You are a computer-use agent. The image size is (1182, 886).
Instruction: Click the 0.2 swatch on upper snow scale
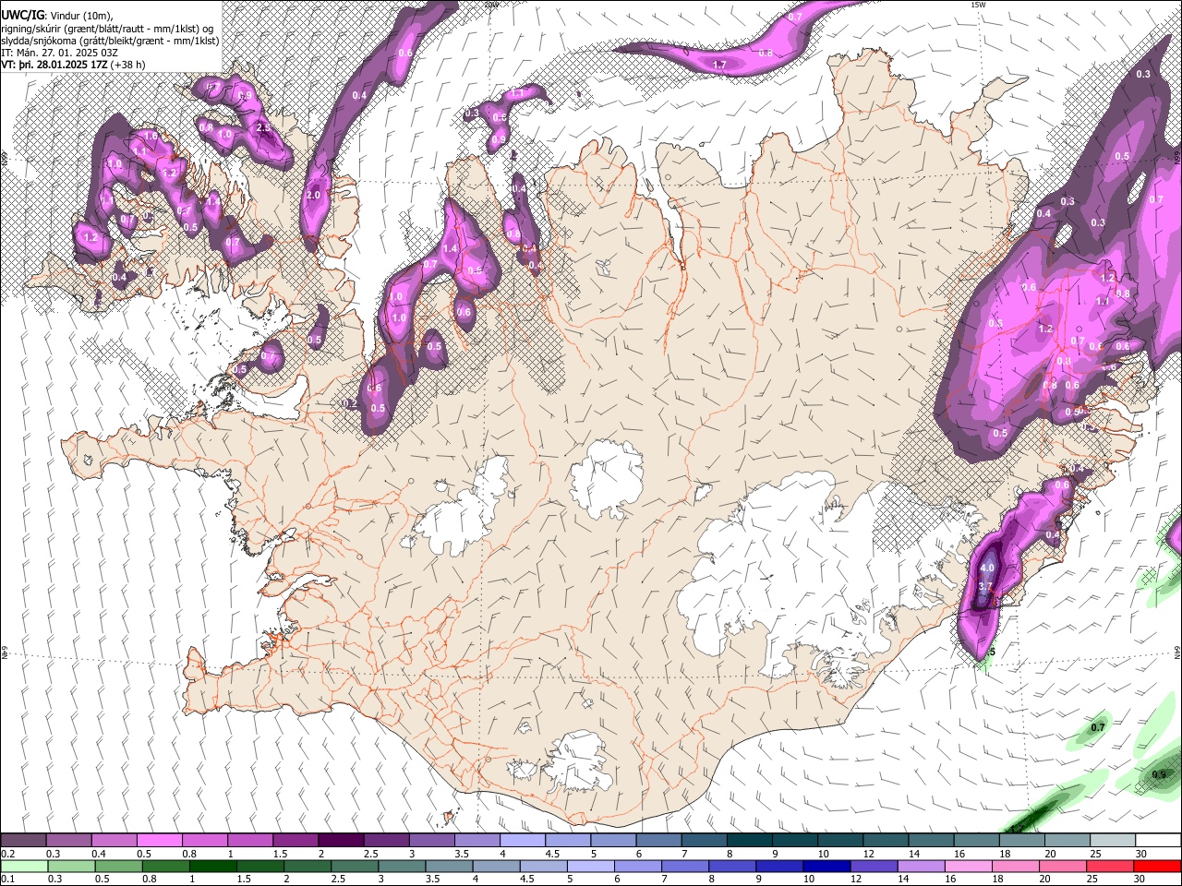click(x=23, y=841)
